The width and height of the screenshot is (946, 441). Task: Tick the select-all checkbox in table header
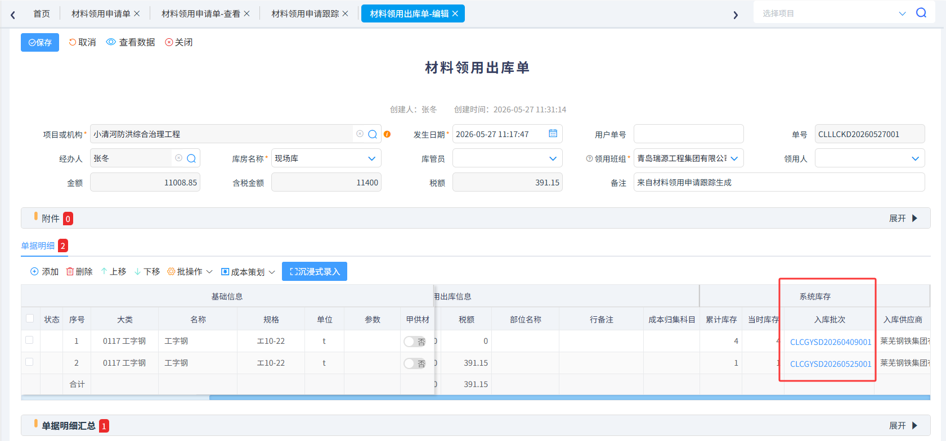pos(30,319)
